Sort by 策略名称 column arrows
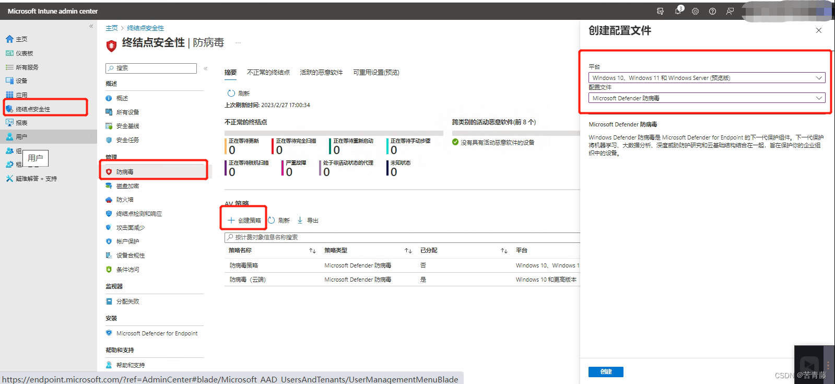The width and height of the screenshot is (835, 384). (x=312, y=251)
